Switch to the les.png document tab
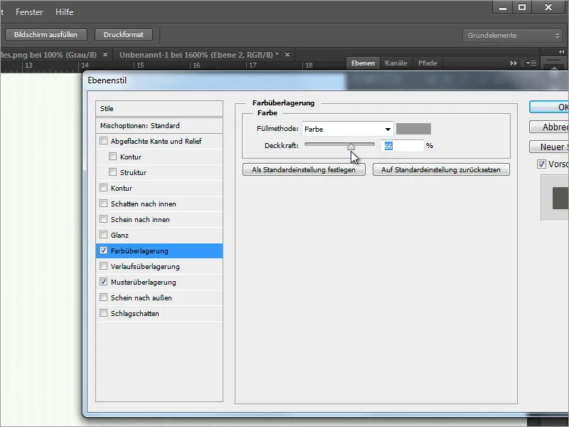Screen dimensions: 569x427 48,55
